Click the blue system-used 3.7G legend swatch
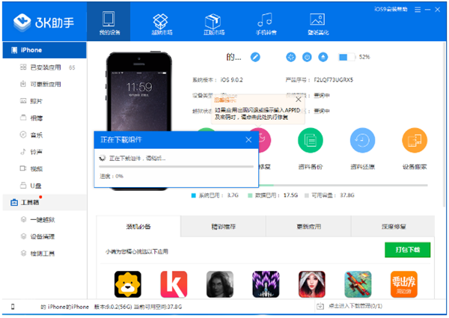The image size is (449, 318). (193, 195)
